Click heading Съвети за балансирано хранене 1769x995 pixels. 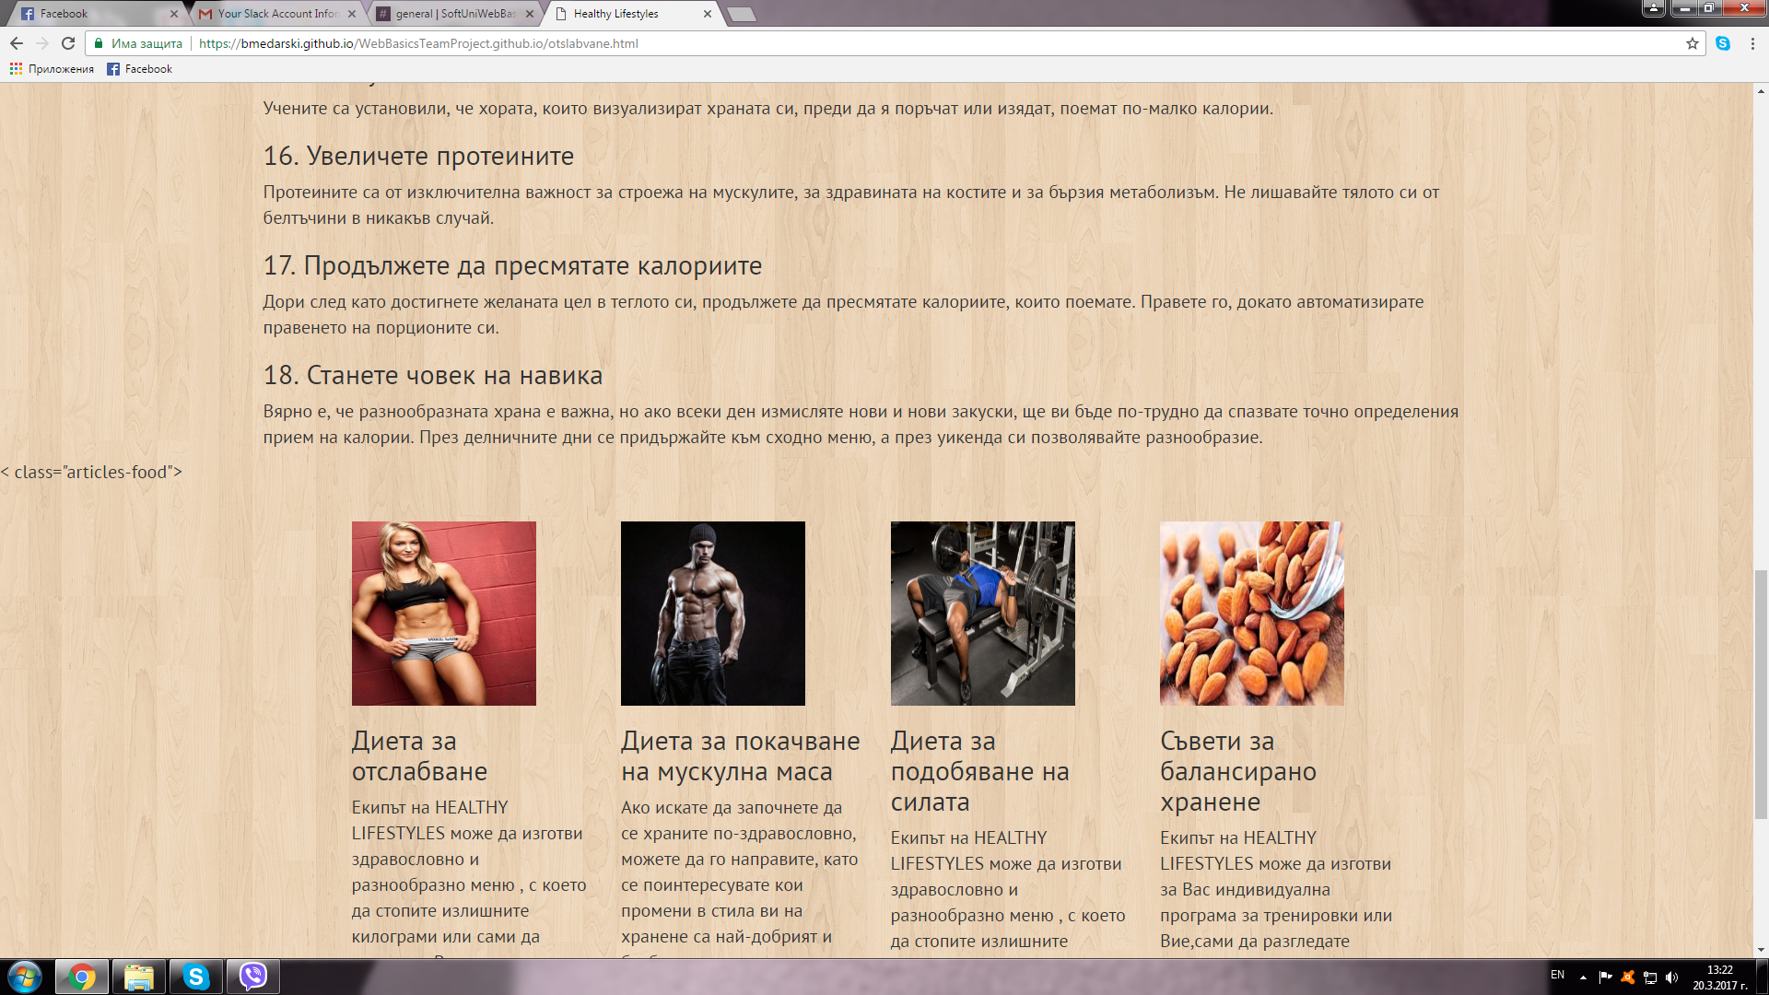click(x=1238, y=771)
